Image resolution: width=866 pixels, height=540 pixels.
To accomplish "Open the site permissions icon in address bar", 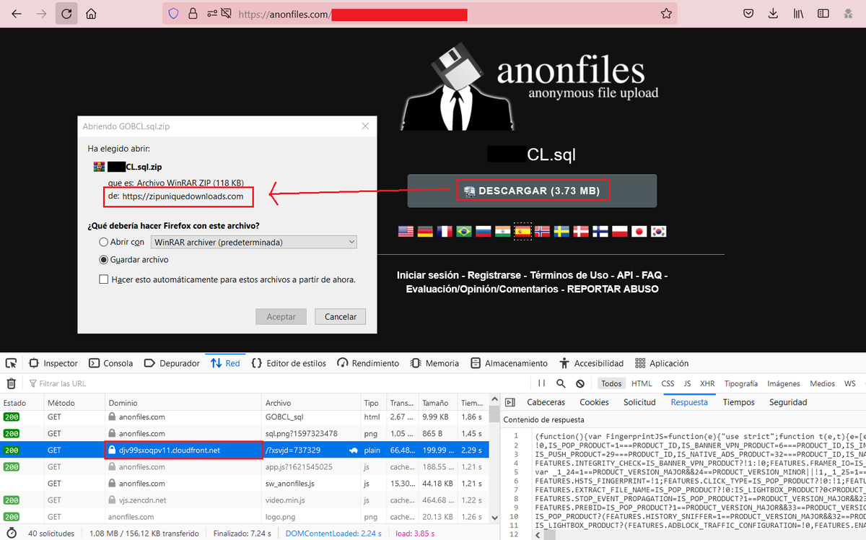I will 211,14.
